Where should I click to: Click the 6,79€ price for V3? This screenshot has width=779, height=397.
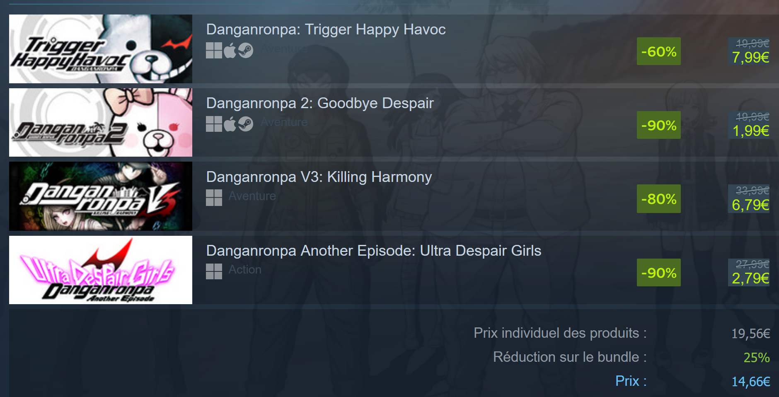[750, 205]
